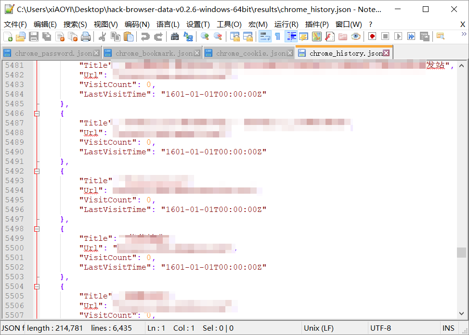Close the chrome_history.json tab
Screen dimensions: 469x335
[387, 53]
